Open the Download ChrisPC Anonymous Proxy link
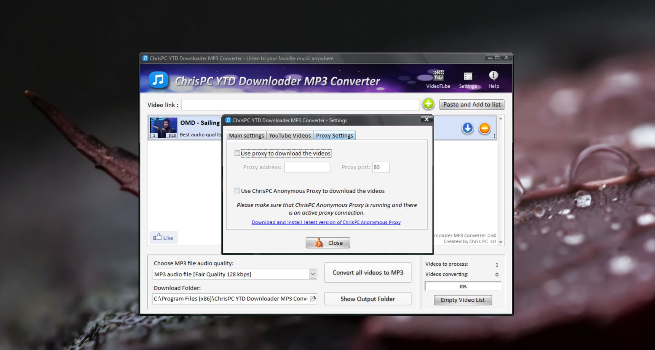The width and height of the screenshot is (655, 350). click(x=326, y=222)
